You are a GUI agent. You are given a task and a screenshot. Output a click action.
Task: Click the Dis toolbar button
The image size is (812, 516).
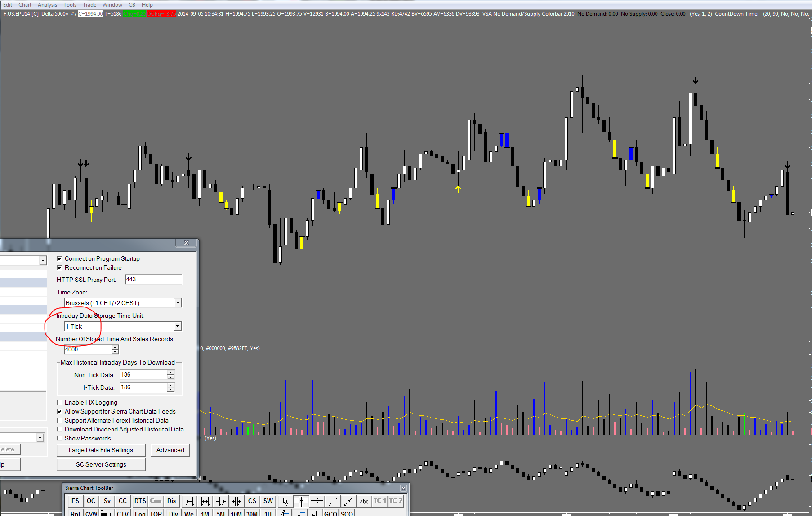click(x=172, y=501)
